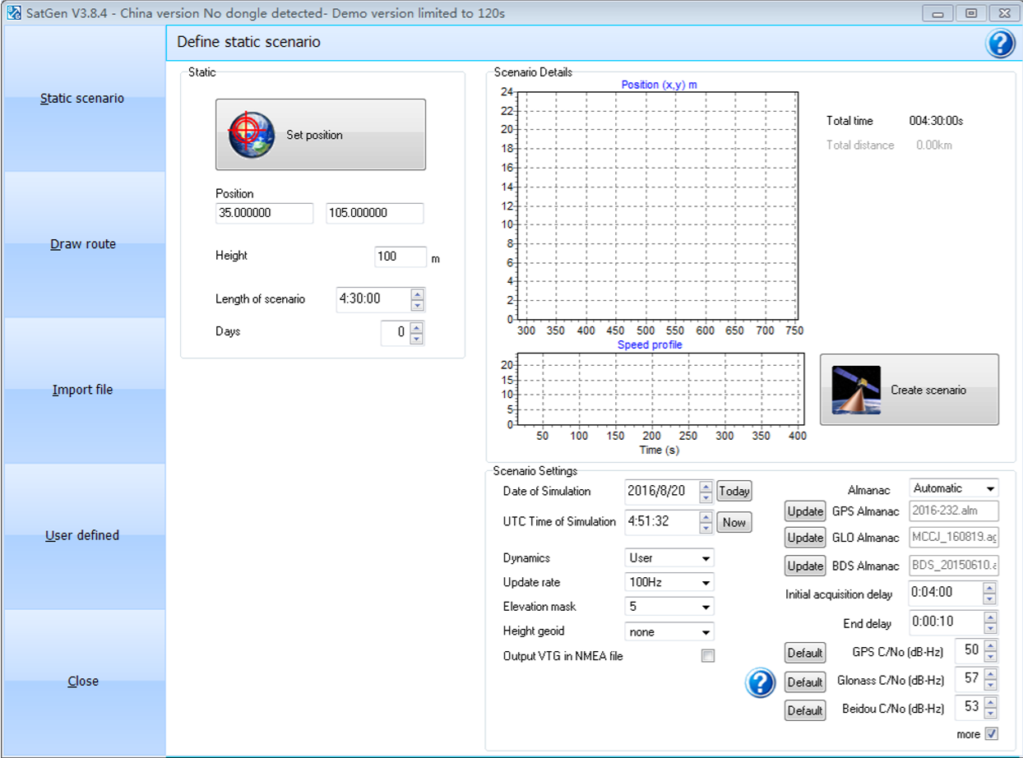Open the Height geoid dropdown

669,631
